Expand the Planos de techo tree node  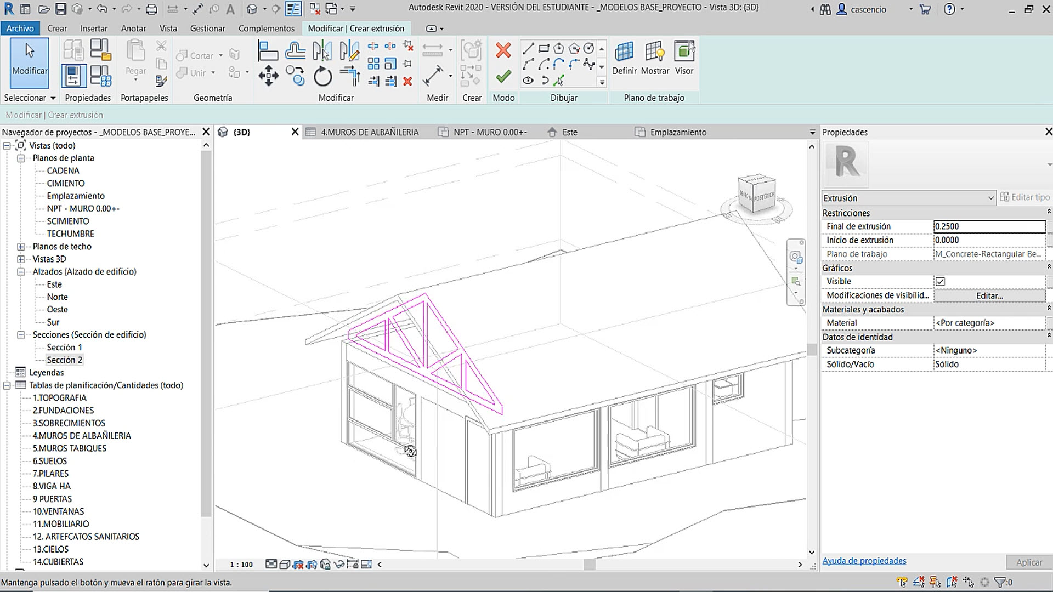pos(20,246)
